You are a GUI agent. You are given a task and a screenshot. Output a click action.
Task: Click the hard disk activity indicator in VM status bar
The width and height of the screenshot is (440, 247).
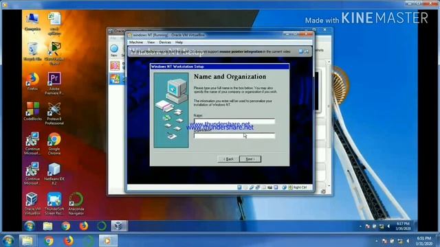click(x=239, y=187)
